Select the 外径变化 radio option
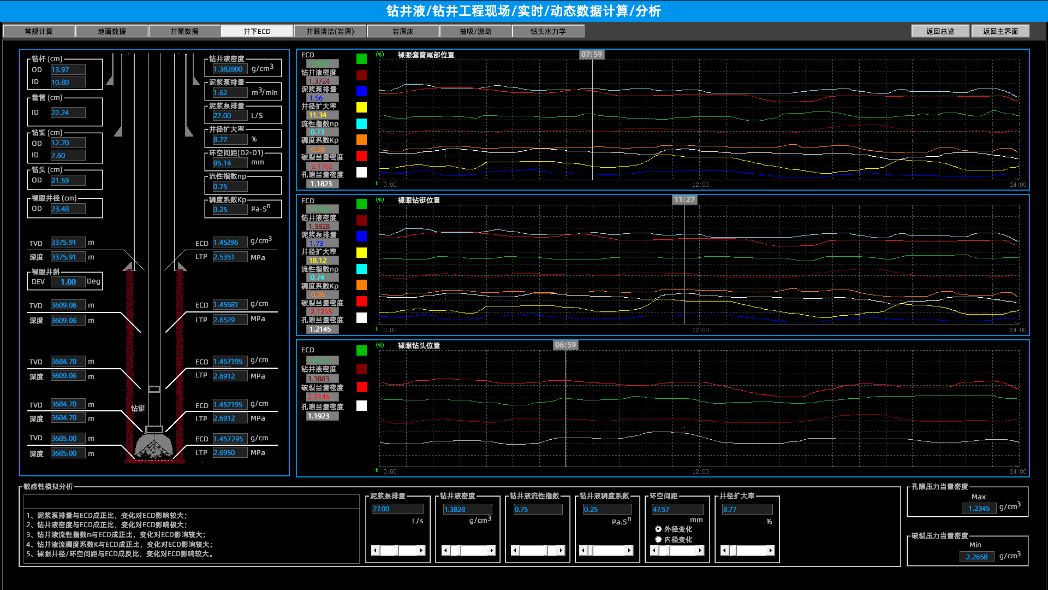 658,529
